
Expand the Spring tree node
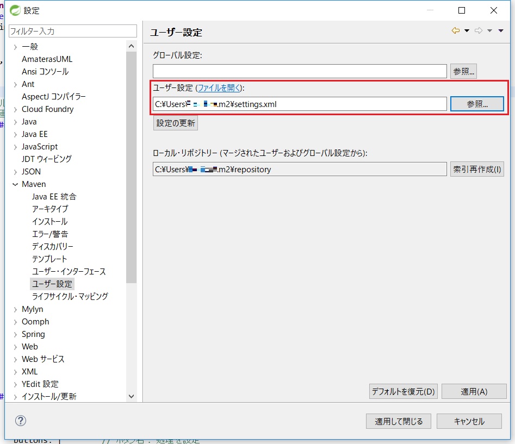(x=15, y=334)
